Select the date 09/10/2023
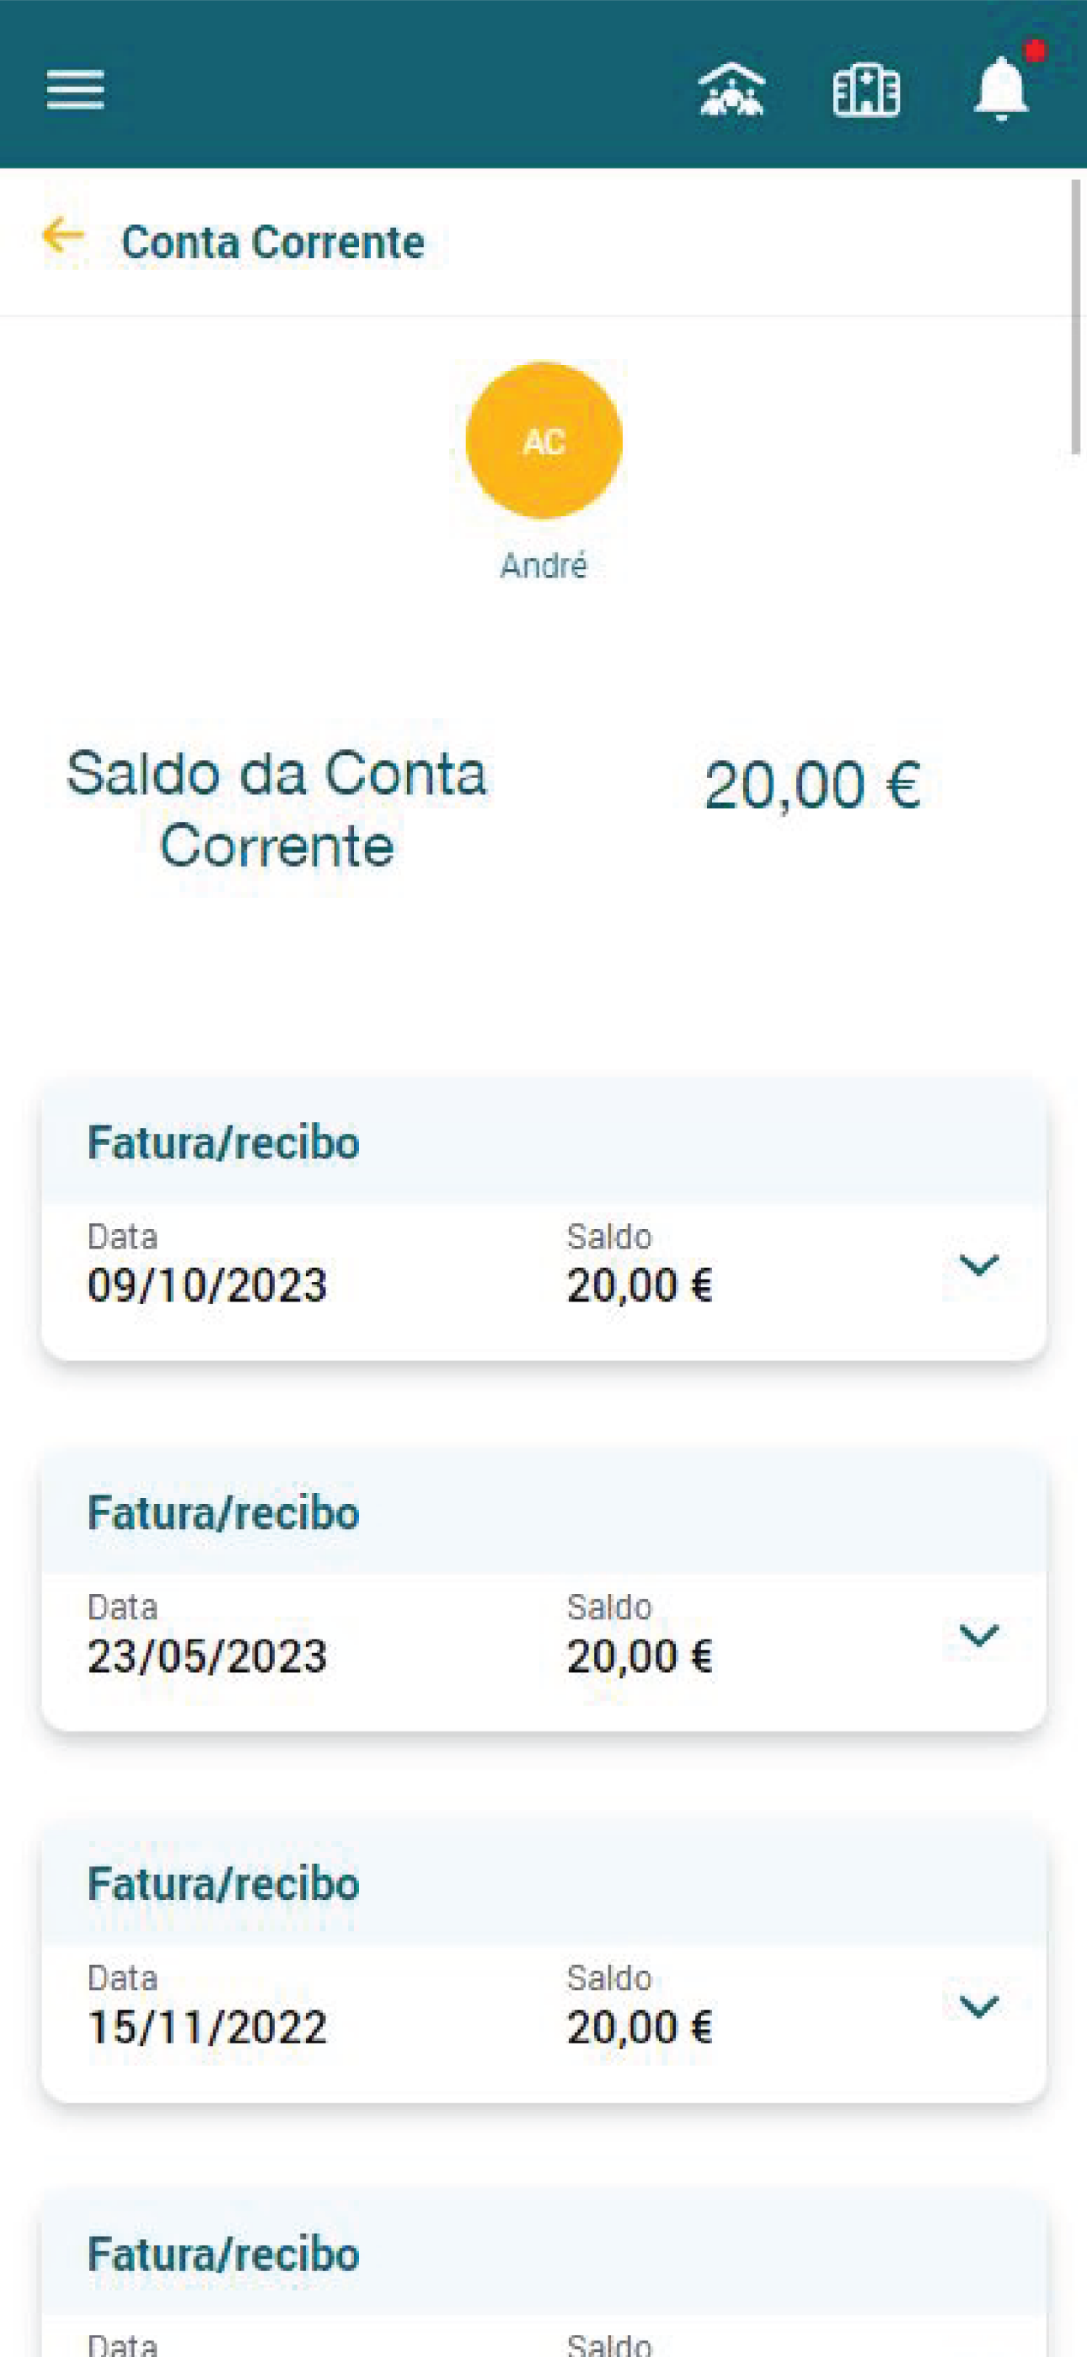Image resolution: width=1087 pixels, height=2357 pixels. tap(206, 1286)
